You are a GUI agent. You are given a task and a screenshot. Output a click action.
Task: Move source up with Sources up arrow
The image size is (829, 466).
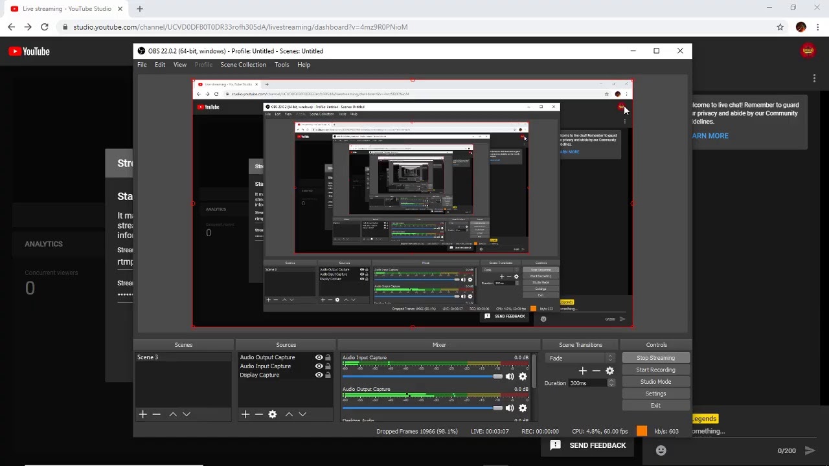289,414
